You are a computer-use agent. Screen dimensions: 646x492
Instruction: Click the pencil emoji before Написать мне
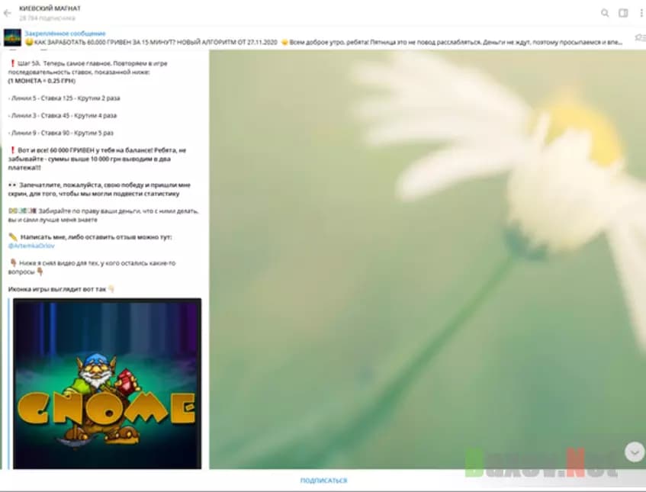[x=12, y=237]
